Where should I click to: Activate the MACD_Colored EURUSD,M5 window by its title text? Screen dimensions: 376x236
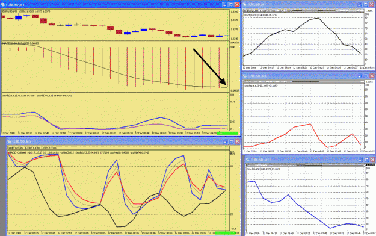pyautogui.click(x=21, y=141)
